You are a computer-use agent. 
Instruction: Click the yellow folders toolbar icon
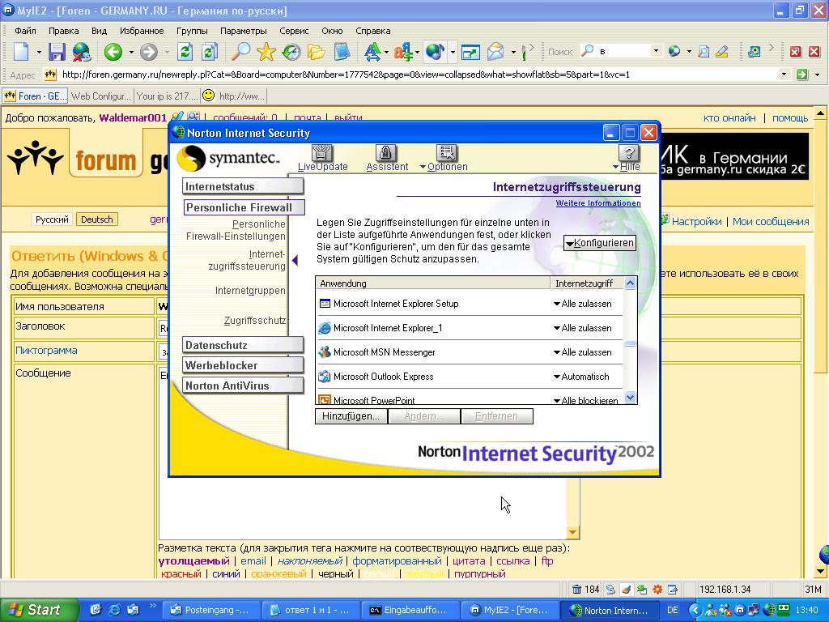click(317, 52)
